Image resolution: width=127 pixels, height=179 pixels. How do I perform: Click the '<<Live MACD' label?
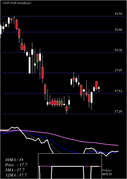pos(107,172)
